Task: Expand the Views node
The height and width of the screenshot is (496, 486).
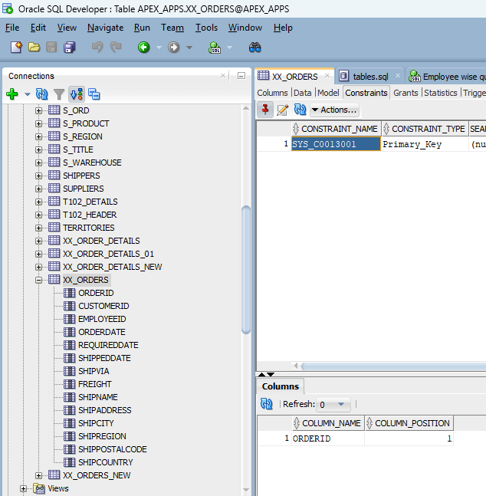Action: click(23, 489)
